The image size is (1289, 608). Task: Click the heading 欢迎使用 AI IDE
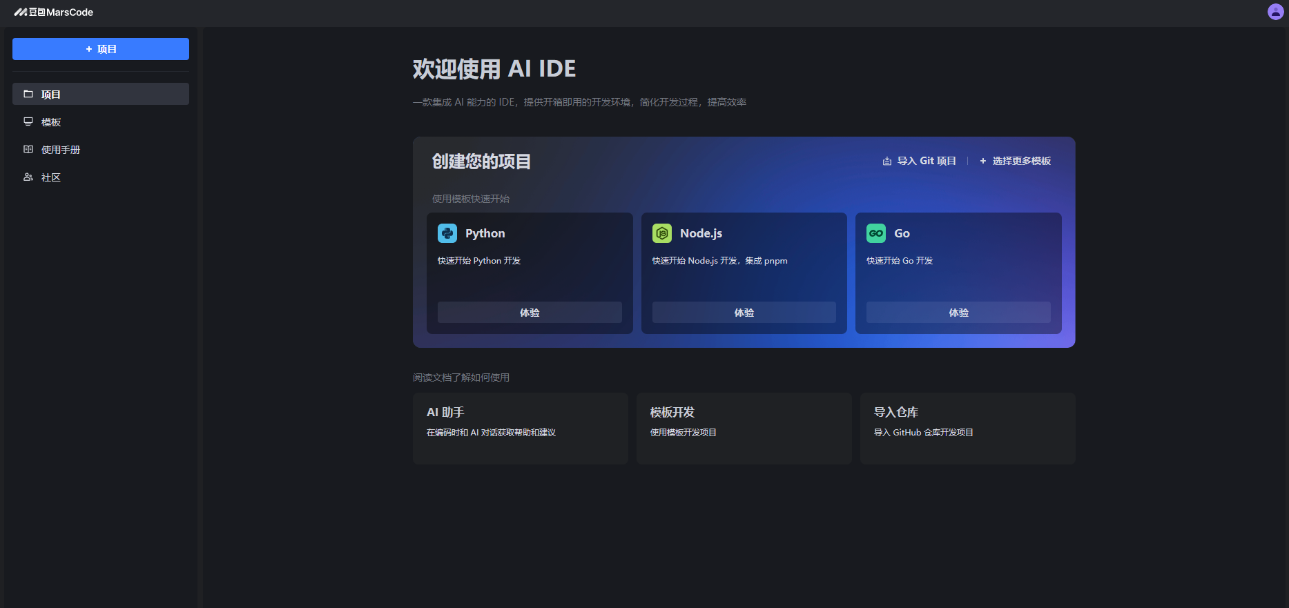click(x=494, y=69)
